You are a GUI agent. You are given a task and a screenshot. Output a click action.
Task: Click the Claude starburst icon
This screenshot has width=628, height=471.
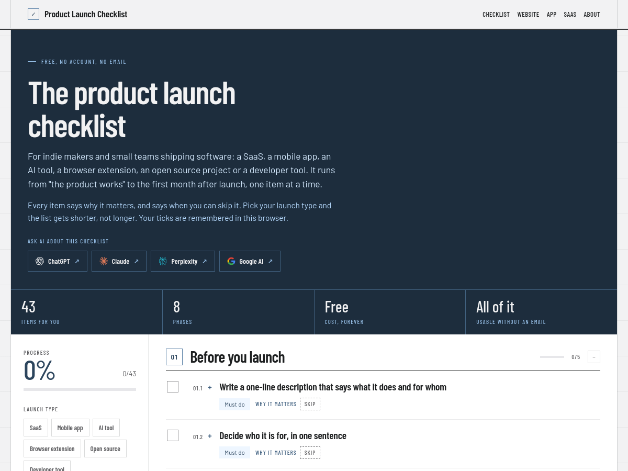tap(104, 261)
